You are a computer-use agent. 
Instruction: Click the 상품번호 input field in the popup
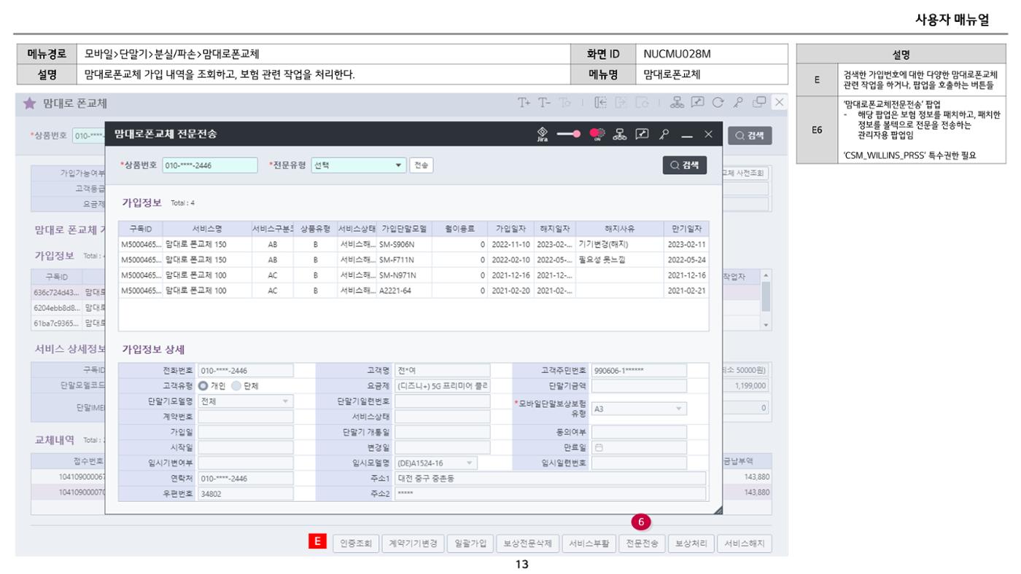tap(210, 165)
